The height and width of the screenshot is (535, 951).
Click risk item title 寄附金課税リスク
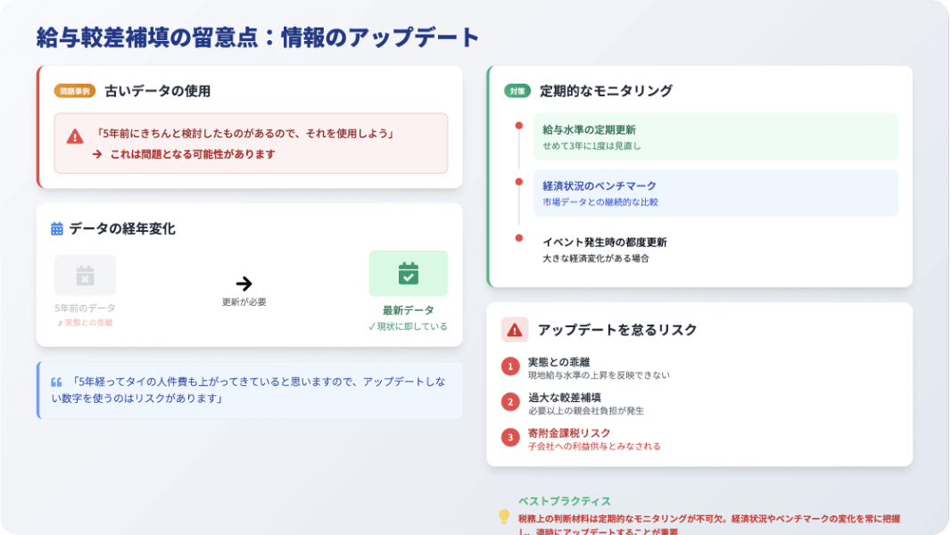(x=569, y=433)
